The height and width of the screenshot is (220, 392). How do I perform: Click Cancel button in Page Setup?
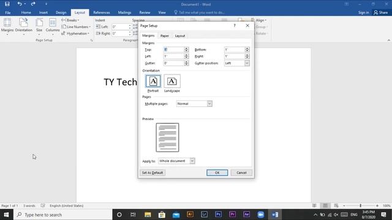click(241, 172)
